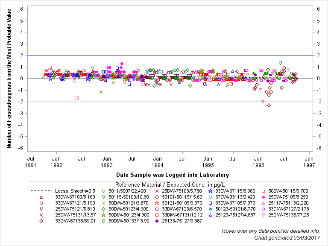Click the magenta hash marker for 25DW-75105/8.250
328x246 pixels.
tap(264, 197)
